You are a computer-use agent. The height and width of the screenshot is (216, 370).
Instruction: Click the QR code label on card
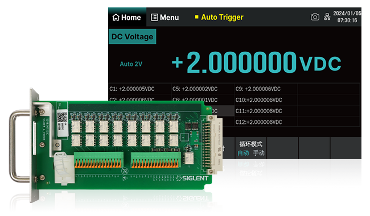click(x=62, y=117)
